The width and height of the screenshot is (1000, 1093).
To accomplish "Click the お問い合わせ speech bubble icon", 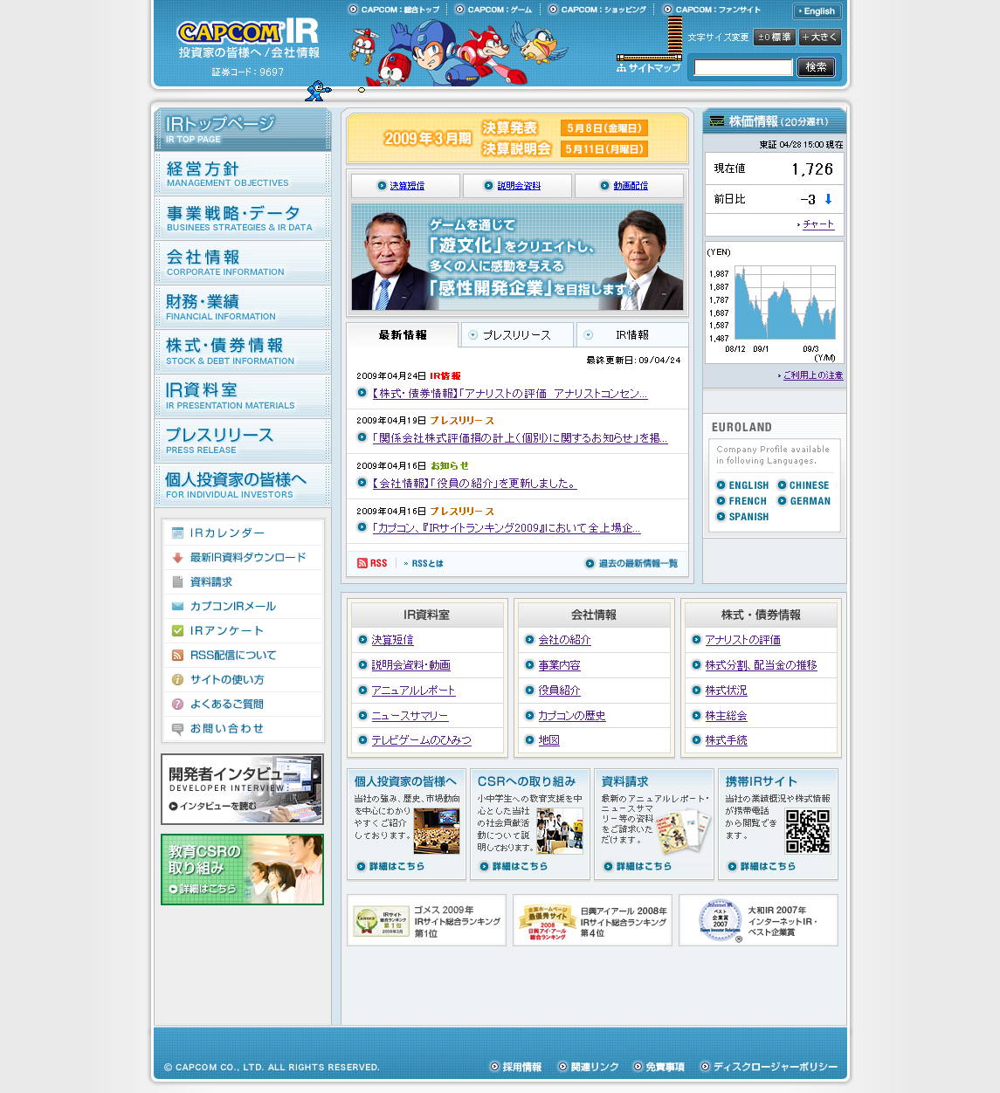I will 178,728.
